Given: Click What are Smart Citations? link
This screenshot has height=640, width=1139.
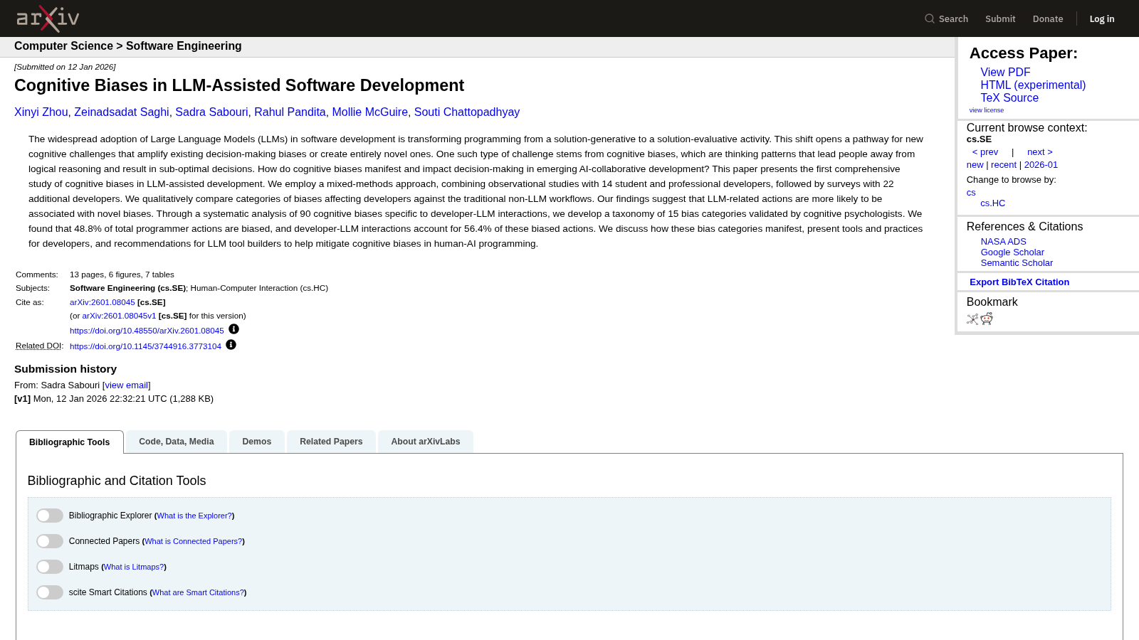Looking at the screenshot, I should pyautogui.click(x=199, y=592).
